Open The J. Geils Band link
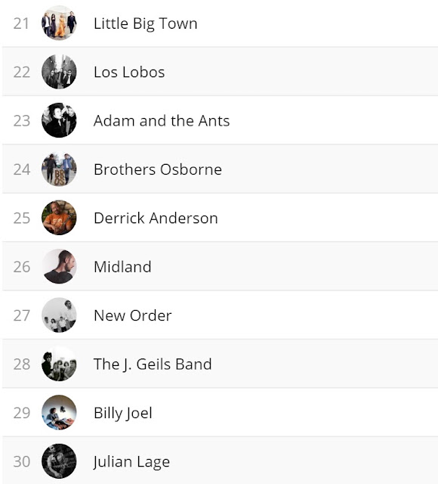Viewport: 438px width, 484px height. coord(153,365)
